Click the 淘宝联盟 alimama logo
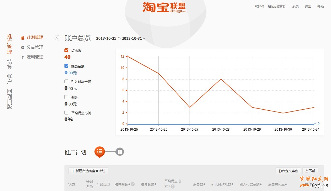Viewport: 331px width, 191px height. (164, 7)
